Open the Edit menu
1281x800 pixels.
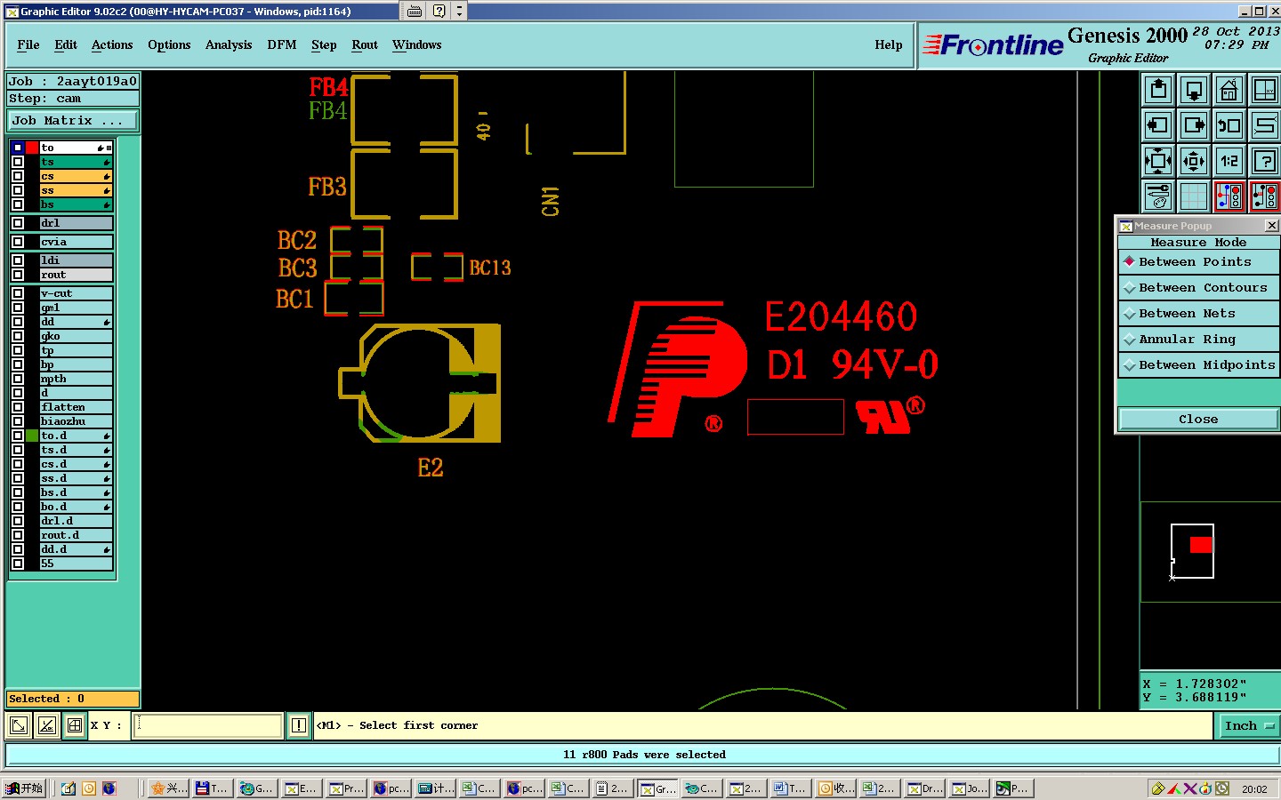coord(66,45)
